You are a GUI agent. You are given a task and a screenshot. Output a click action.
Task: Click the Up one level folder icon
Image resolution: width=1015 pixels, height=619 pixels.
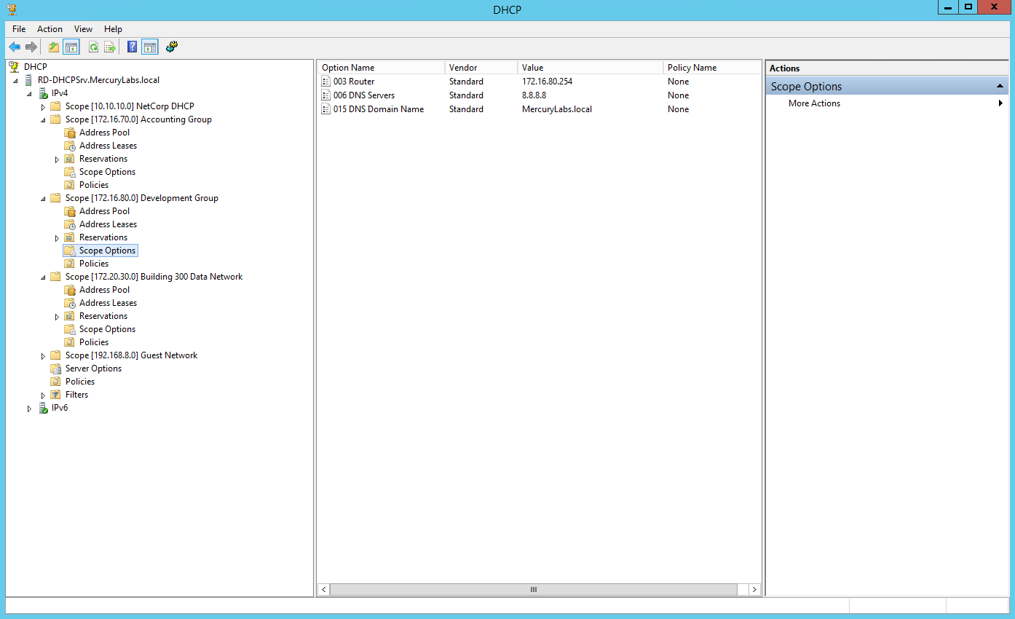click(53, 47)
